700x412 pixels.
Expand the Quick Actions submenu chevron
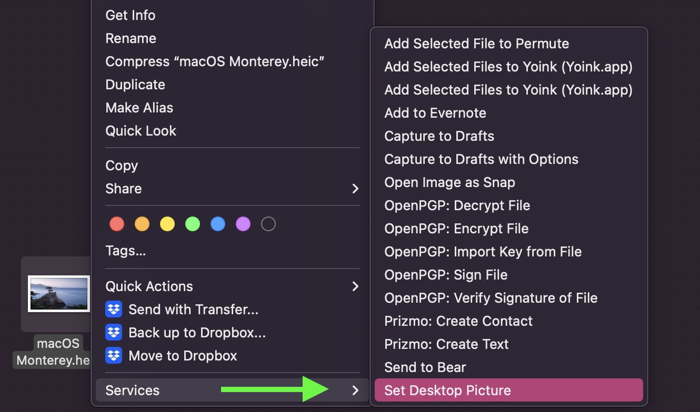tap(355, 286)
